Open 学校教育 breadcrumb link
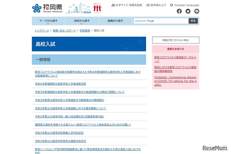 pos(85,31)
